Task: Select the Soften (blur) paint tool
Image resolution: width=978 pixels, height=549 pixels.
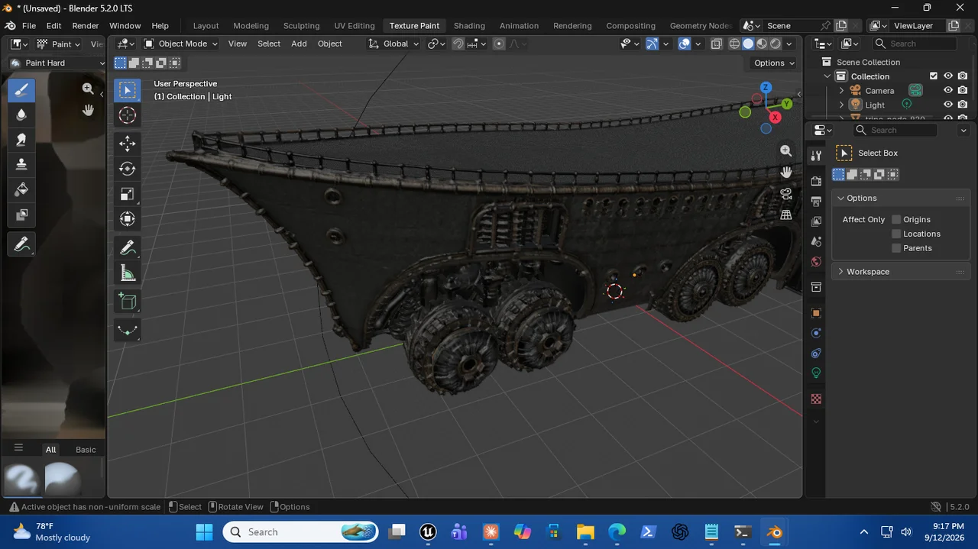Action: [x=21, y=115]
